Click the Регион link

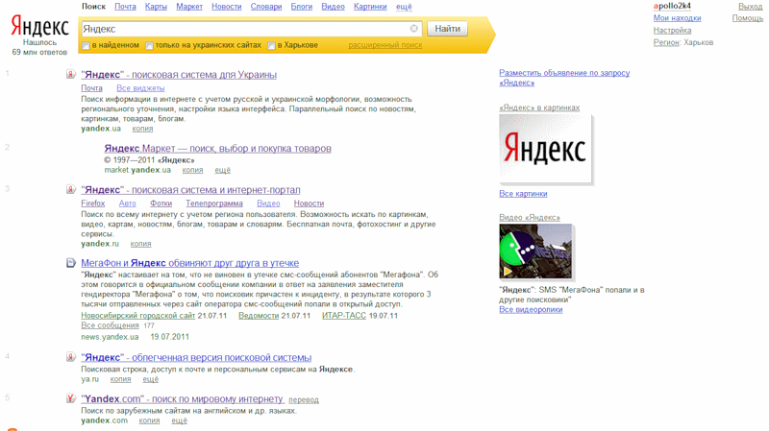[666, 42]
